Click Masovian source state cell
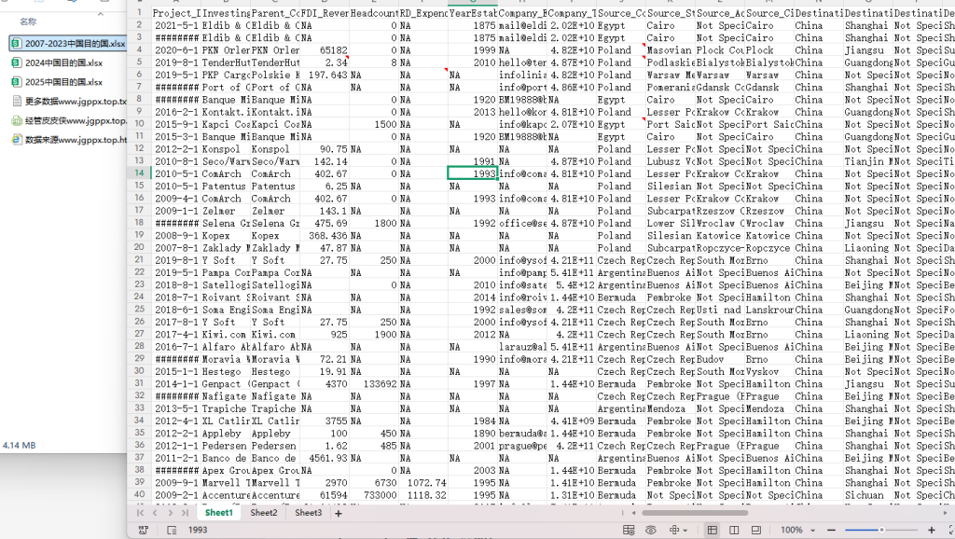 671,50
